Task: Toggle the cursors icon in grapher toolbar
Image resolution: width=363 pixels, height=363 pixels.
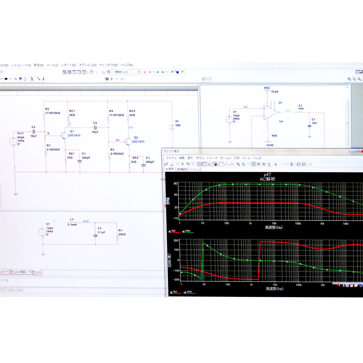Action: pyautogui.click(x=210, y=164)
